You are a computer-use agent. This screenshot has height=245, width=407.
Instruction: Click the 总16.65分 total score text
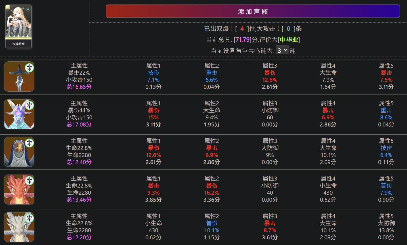click(x=79, y=87)
